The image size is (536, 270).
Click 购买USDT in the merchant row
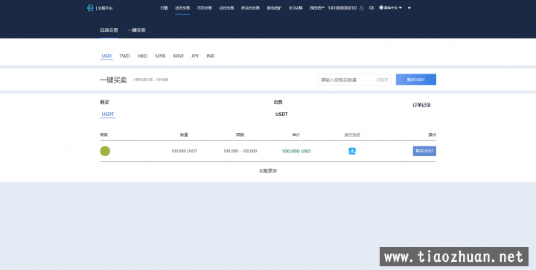[x=424, y=151]
